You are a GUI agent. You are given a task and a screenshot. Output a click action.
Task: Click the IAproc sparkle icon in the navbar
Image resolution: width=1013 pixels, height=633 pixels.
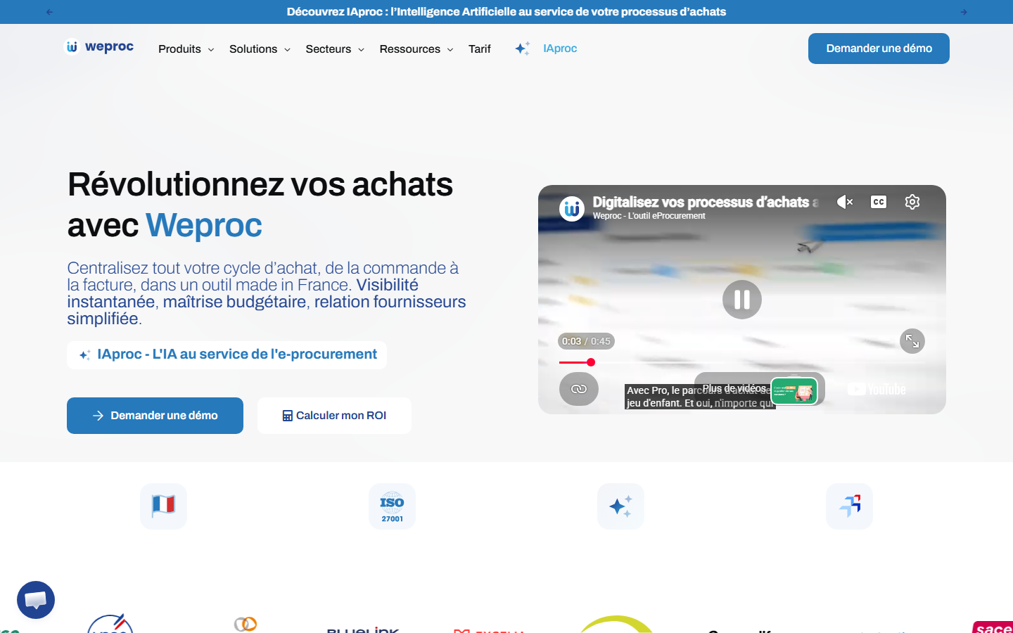click(523, 49)
